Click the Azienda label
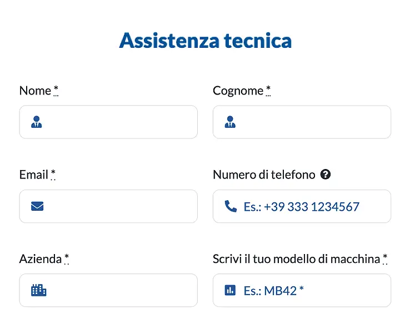This screenshot has height=328, width=410. (x=41, y=259)
